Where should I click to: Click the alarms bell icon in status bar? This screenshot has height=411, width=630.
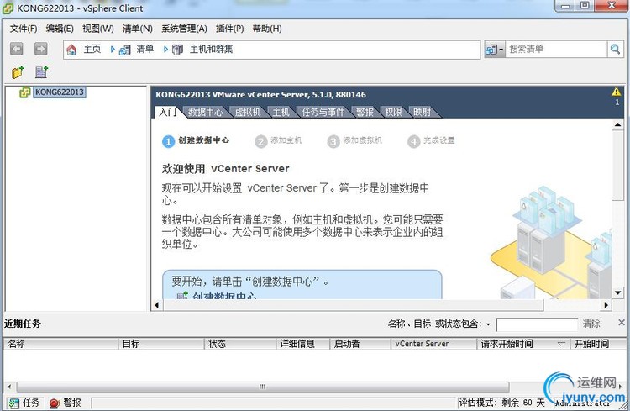point(55,403)
